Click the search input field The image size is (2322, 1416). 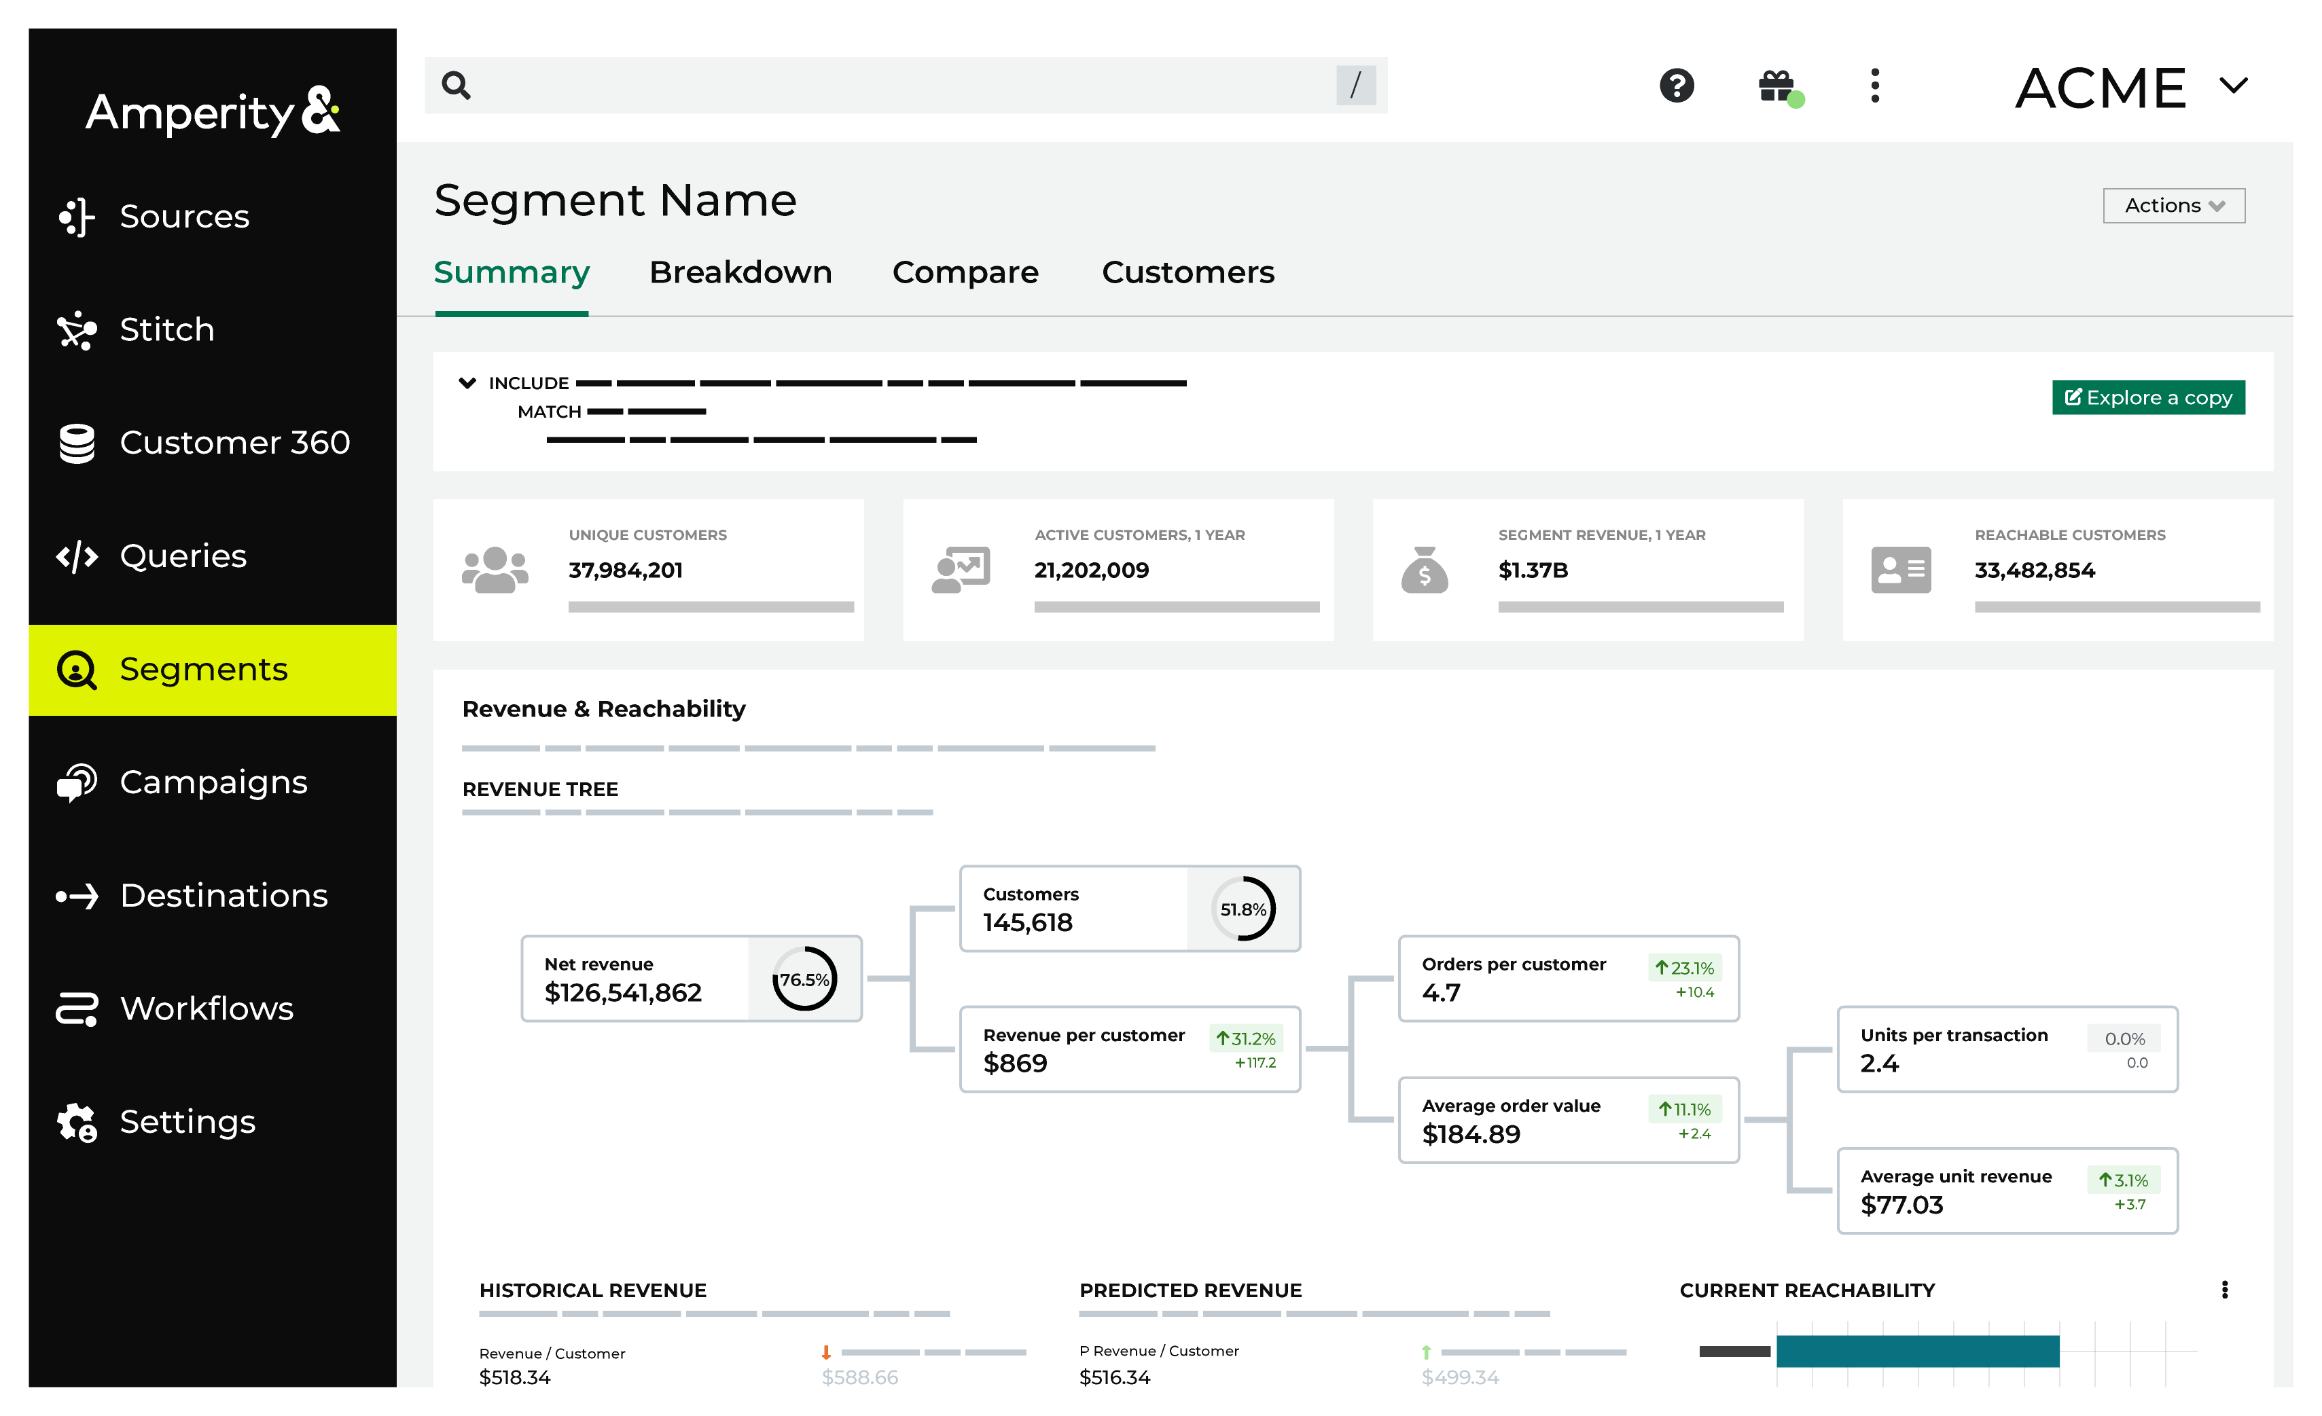pos(909,86)
